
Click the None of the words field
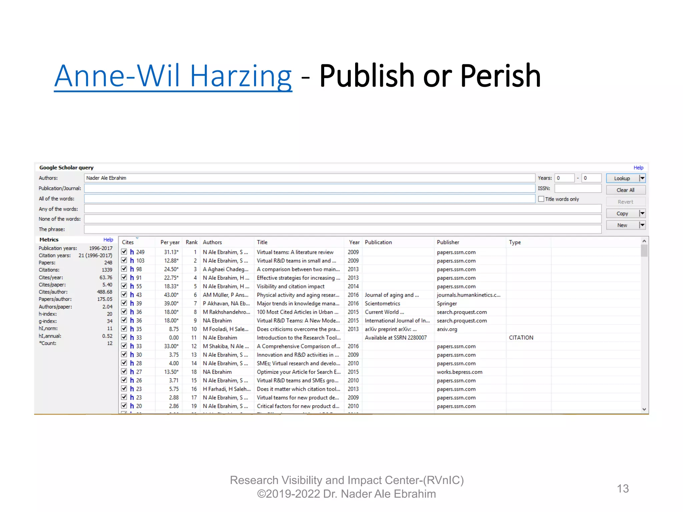tap(343, 219)
